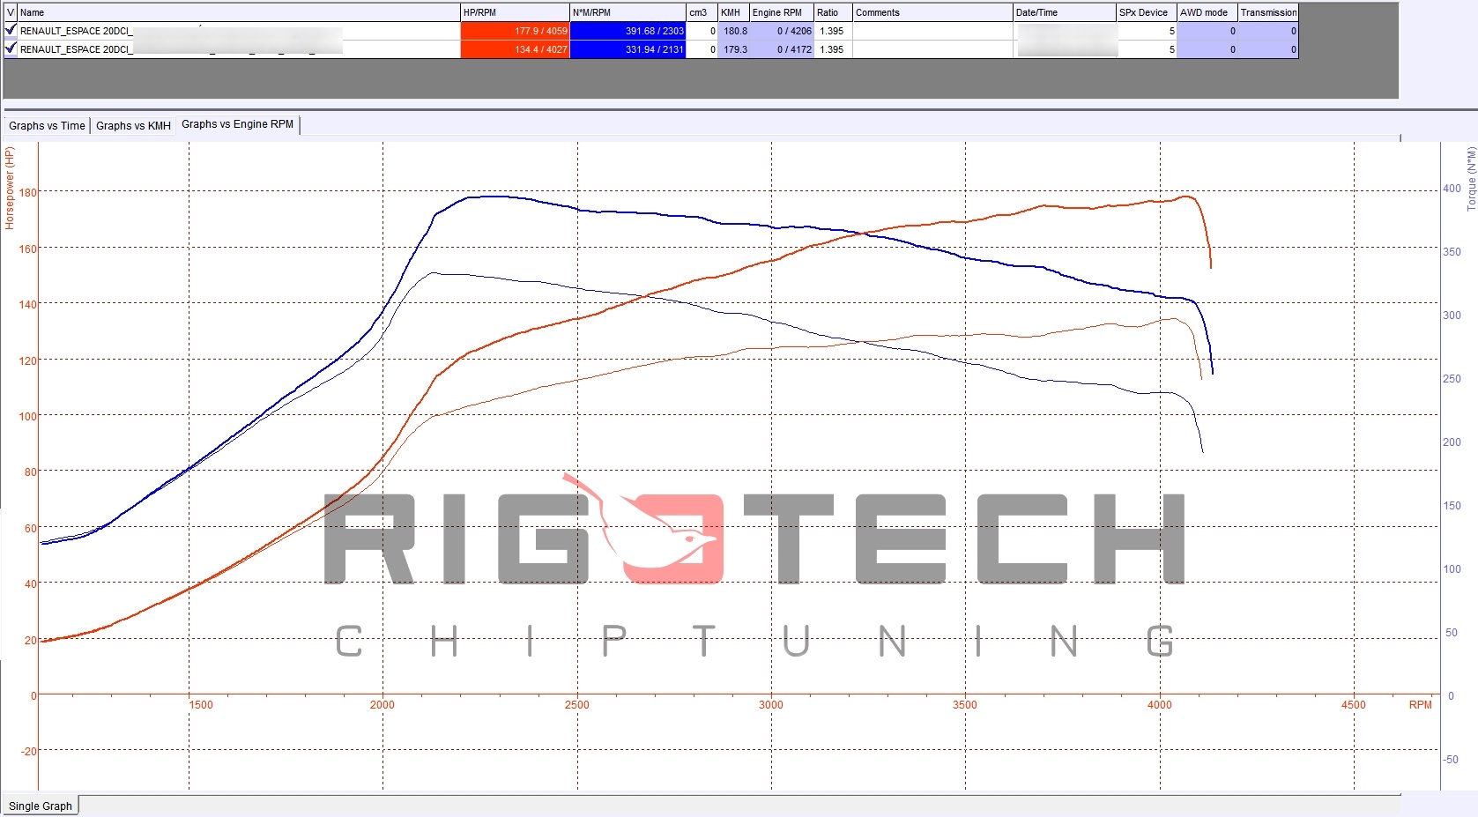Switch to Graphs vs Time tab
1478x817 pixels.
(x=47, y=126)
